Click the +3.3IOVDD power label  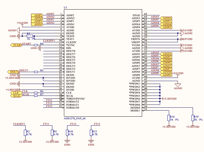point(12,78)
